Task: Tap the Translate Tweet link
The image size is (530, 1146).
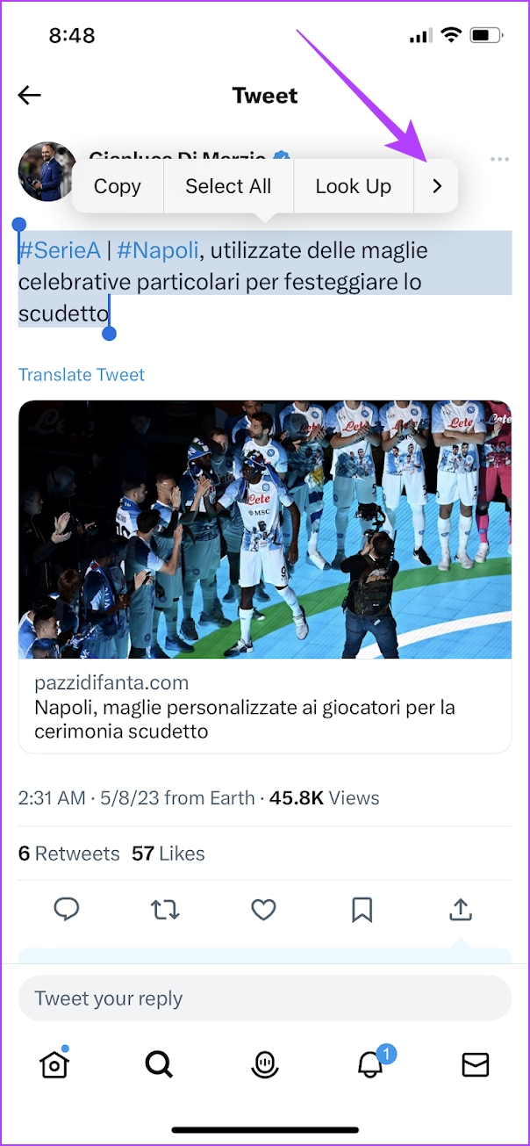Action: pos(82,375)
